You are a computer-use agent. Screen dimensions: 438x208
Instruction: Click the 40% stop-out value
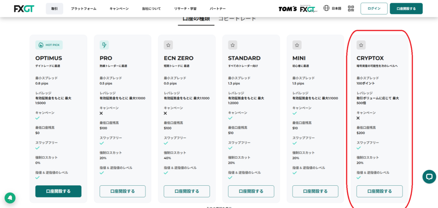pos(167,158)
